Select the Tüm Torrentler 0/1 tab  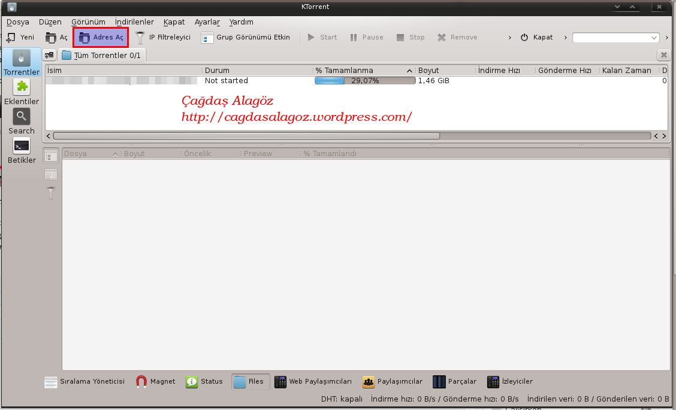pyautogui.click(x=102, y=55)
